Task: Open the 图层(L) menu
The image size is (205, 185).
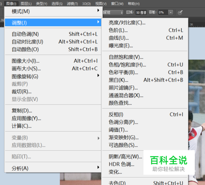Action: pos(26,4)
